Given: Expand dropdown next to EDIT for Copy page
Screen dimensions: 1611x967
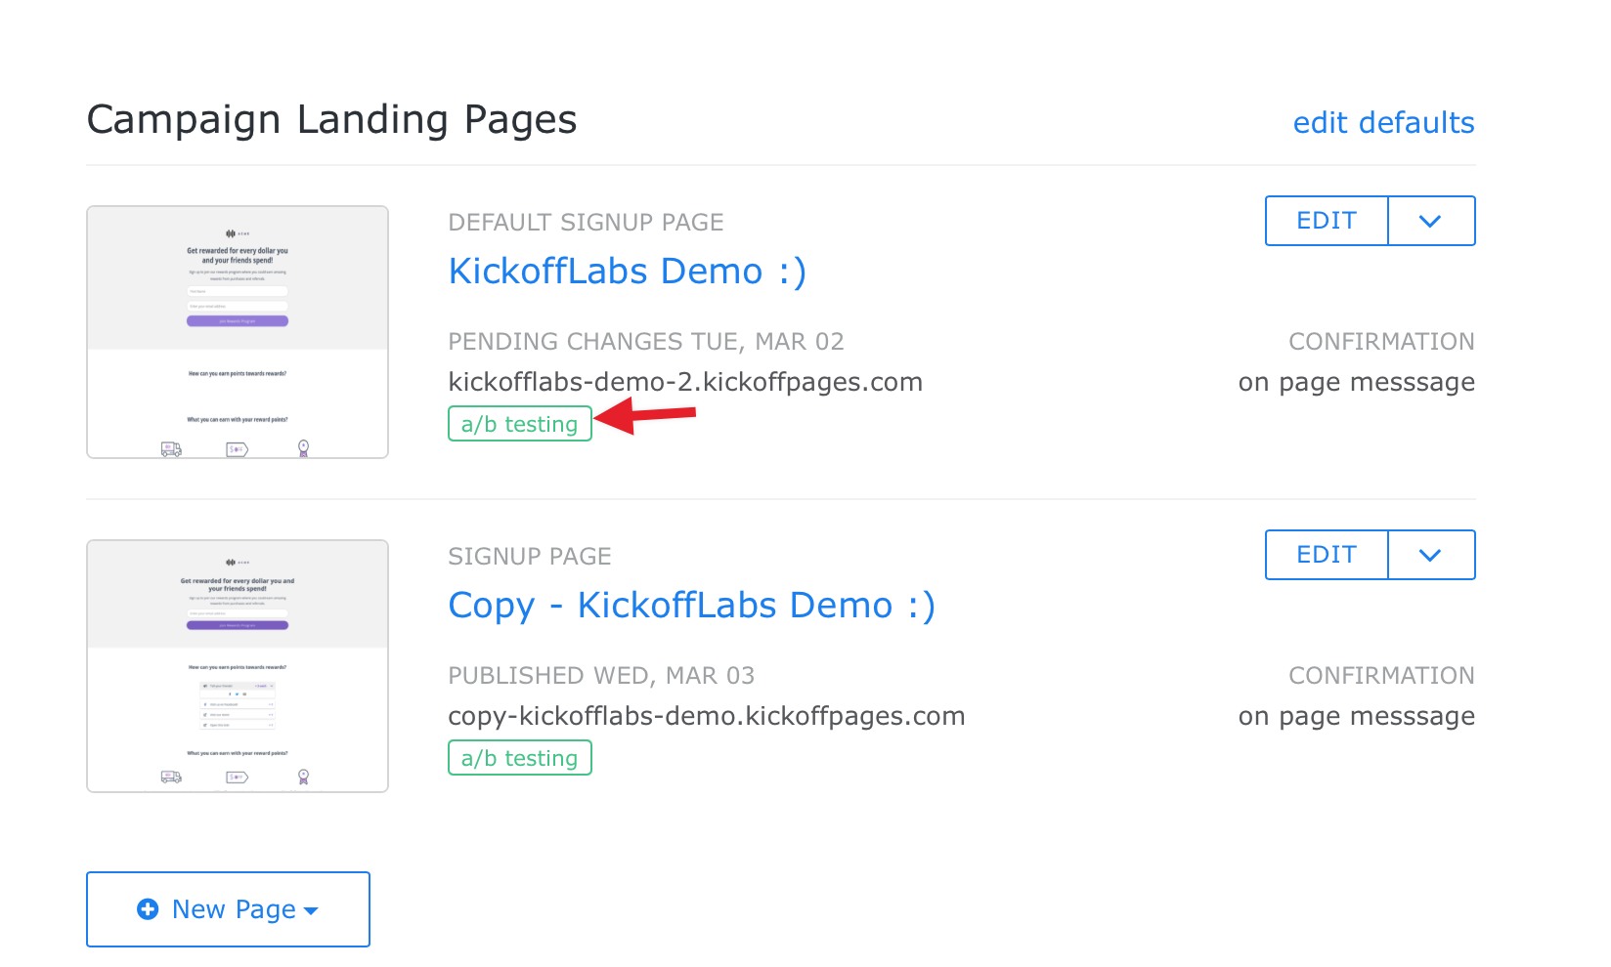Looking at the screenshot, I should 1431,555.
